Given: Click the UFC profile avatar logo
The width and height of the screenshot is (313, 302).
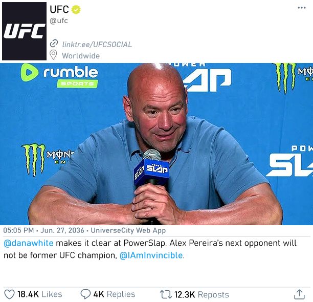Looking at the screenshot, I should (24, 31).
